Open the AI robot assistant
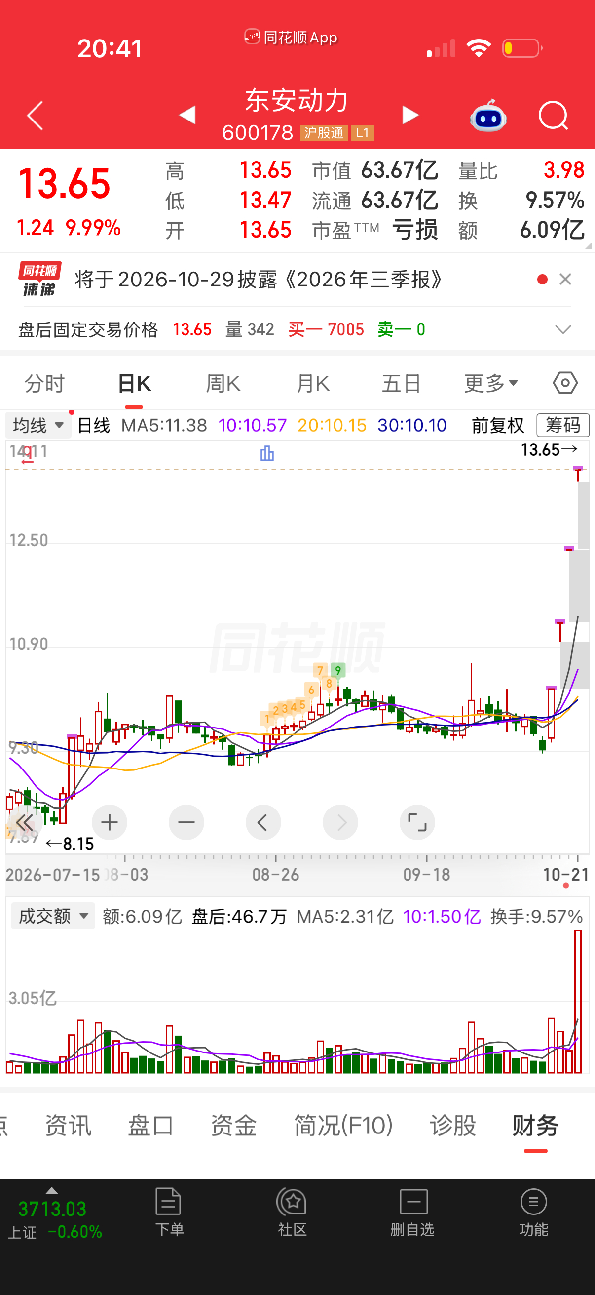The image size is (595, 1295). tap(488, 115)
